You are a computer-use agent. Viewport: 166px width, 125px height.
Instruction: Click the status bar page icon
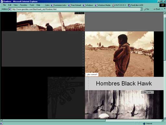point(2,123)
